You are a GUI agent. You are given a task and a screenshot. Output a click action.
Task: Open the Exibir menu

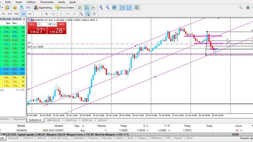click(x=8, y=2)
